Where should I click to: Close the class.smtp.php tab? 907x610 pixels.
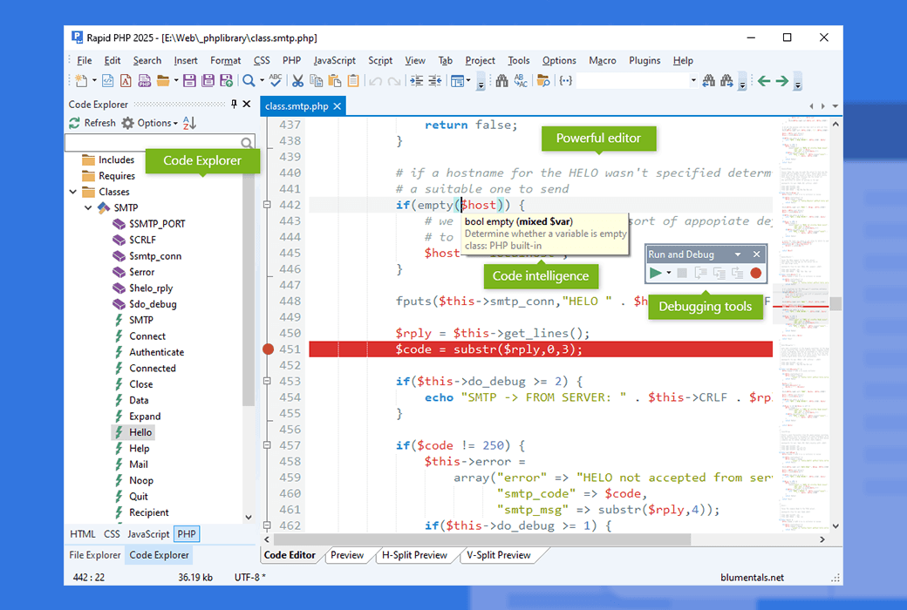338,106
